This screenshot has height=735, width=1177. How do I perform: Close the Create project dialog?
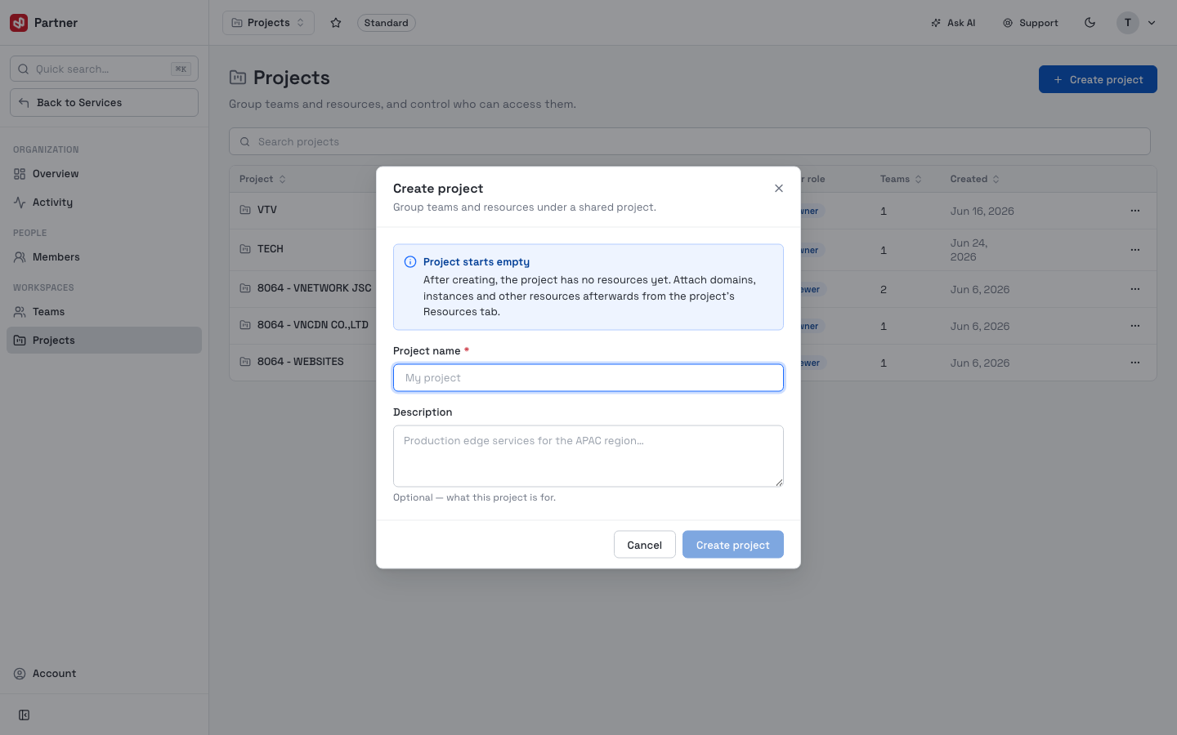(779, 189)
